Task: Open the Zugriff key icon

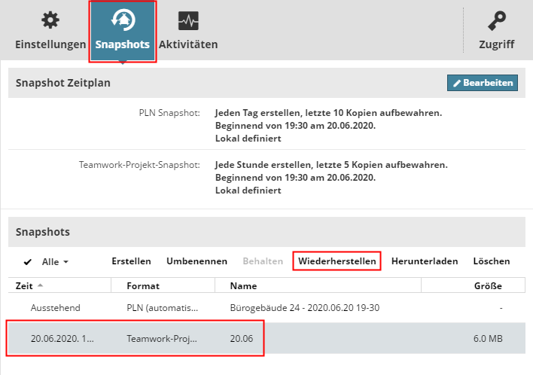Action: coord(497,21)
